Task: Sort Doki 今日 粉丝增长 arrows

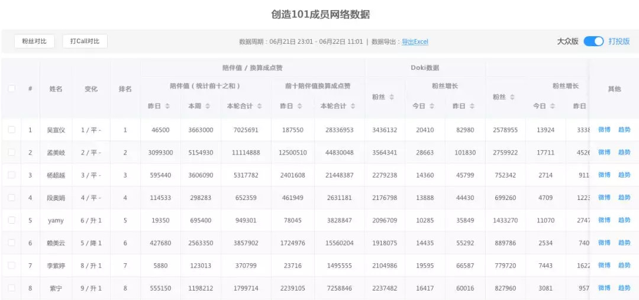Action: pyautogui.click(x=431, y=106)
